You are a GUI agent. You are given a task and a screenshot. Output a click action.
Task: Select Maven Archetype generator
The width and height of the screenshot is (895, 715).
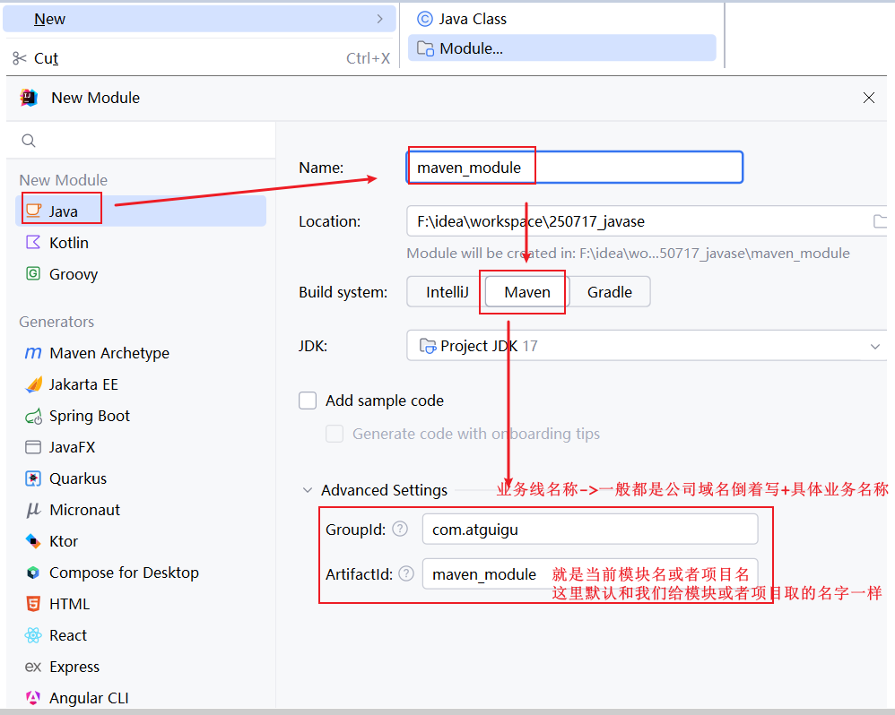click(x=141, y=353)
